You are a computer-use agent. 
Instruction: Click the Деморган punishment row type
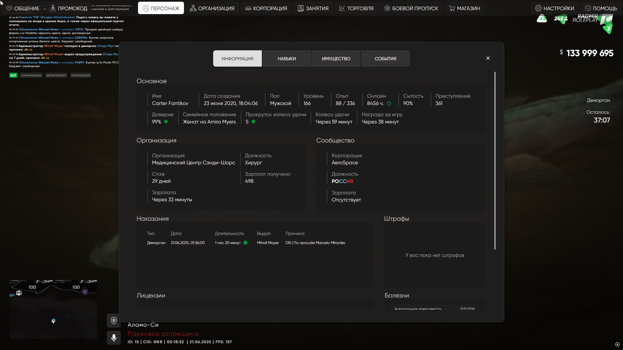point(156,243)
